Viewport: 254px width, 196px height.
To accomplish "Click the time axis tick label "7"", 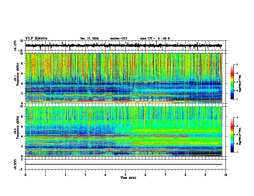I will pyautogui.click(x=165, y=175).
